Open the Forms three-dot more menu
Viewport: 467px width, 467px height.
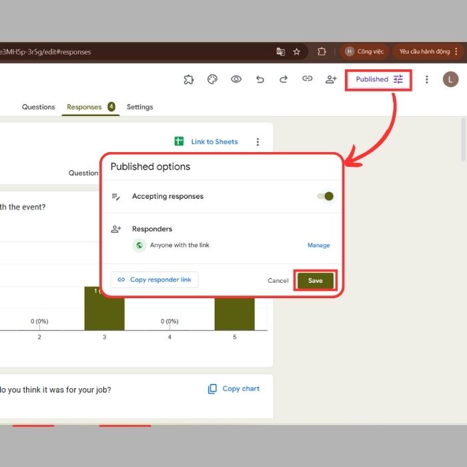click(427, 79)
